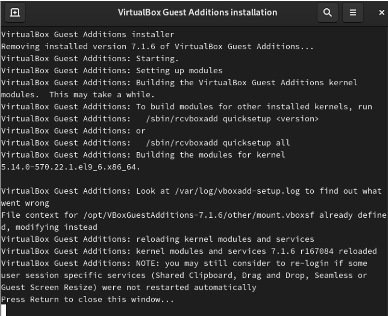The image size is (388, 316).
Task: Click the /opt/VBoxGuestAdditions-7.1.6/other/mount.vboxsf path
Action: tap(199, 215)
